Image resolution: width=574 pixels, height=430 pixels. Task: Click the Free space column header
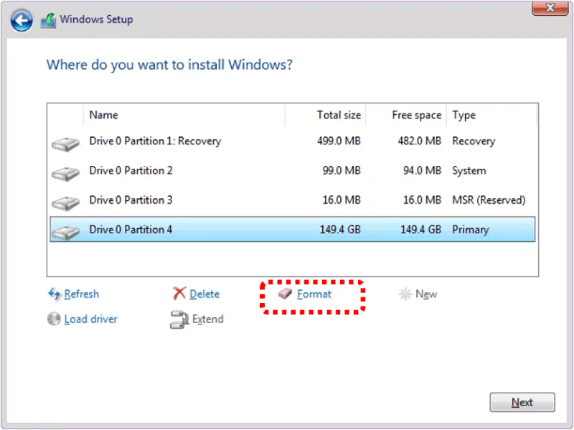(x=416, y=115)
